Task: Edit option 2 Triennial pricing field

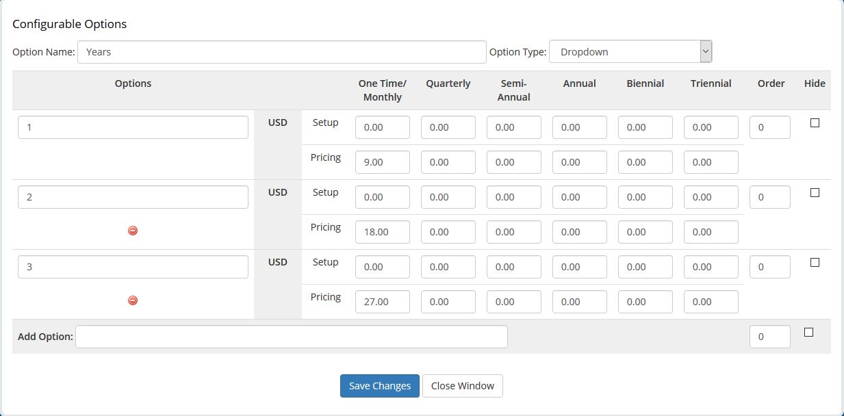Action: click(711, 232)
